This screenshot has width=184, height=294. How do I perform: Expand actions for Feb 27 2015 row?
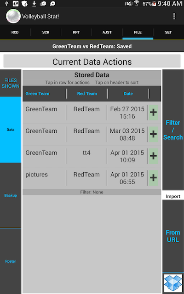click(x=153, y=113)
